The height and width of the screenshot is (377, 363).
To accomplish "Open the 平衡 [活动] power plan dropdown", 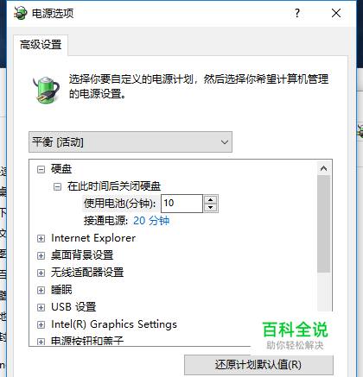I will click(x=131, y=142).
